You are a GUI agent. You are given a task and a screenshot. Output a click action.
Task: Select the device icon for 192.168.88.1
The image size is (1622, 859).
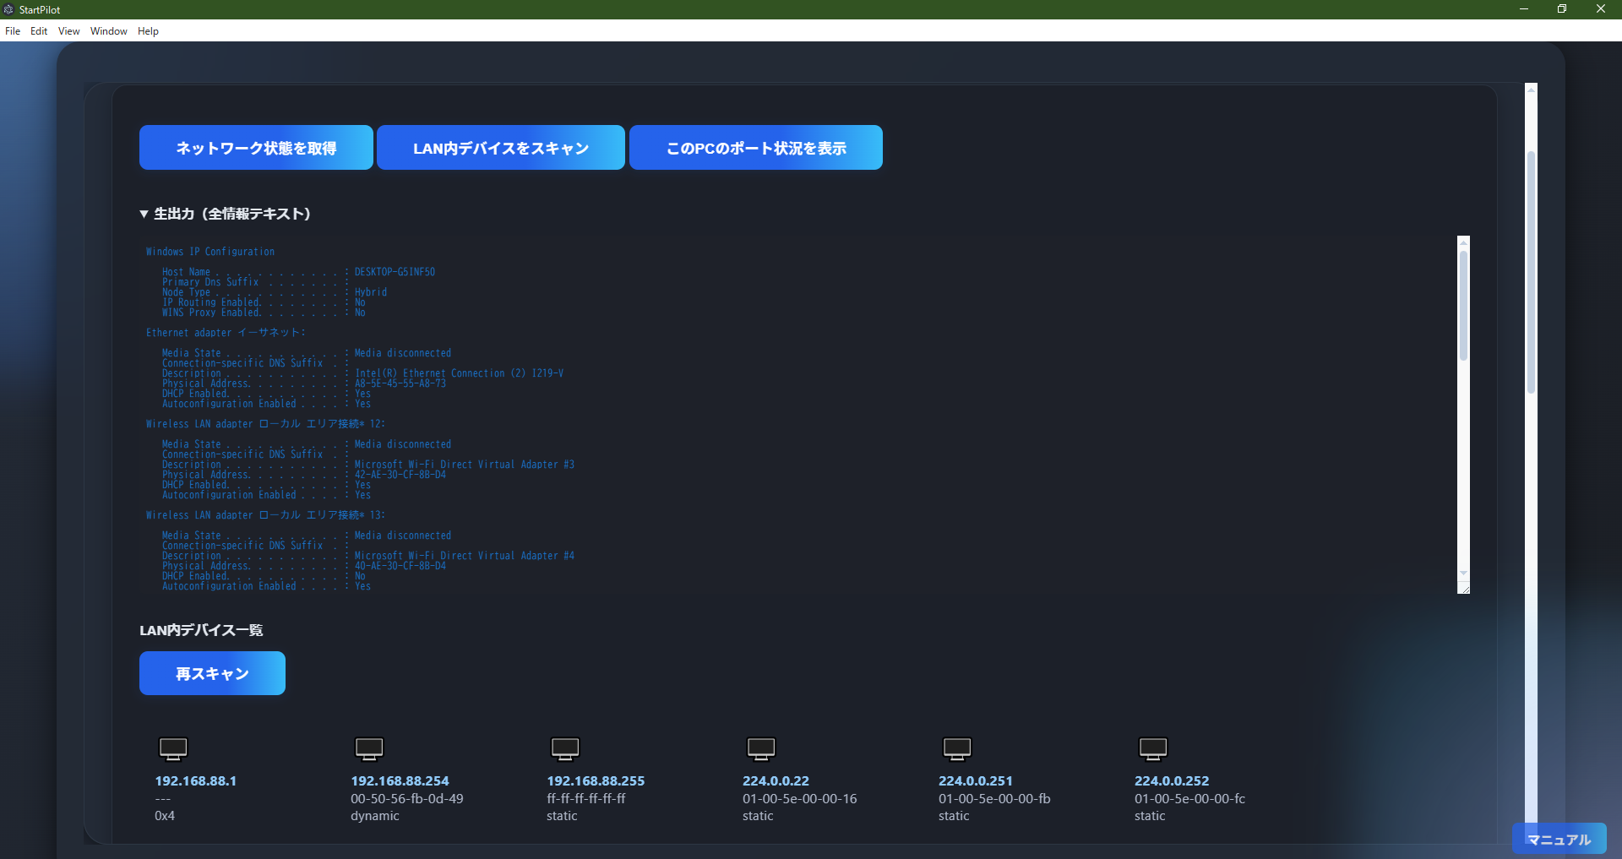(x=172, y=748)
